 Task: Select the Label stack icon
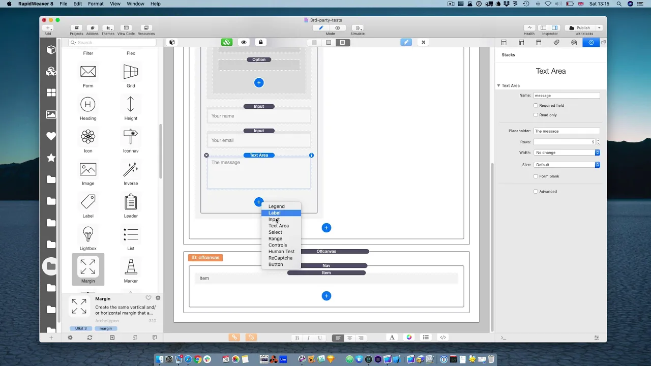pyautogui.click(x=88, y=202)
